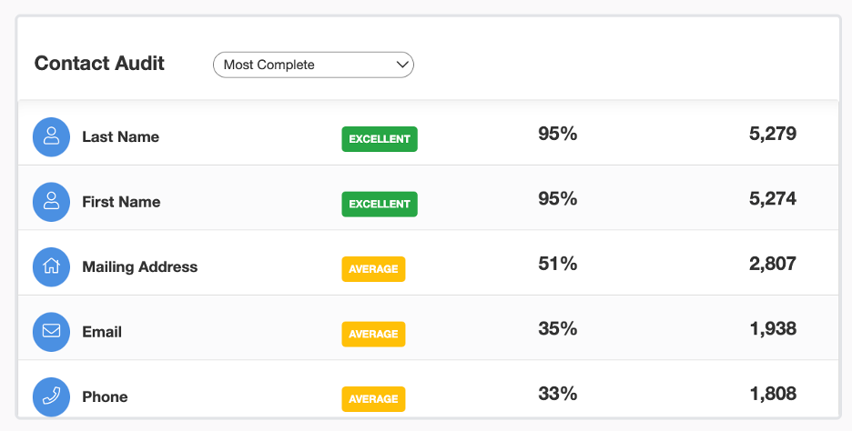
Task: Select the Email row label
Action: 102,332
